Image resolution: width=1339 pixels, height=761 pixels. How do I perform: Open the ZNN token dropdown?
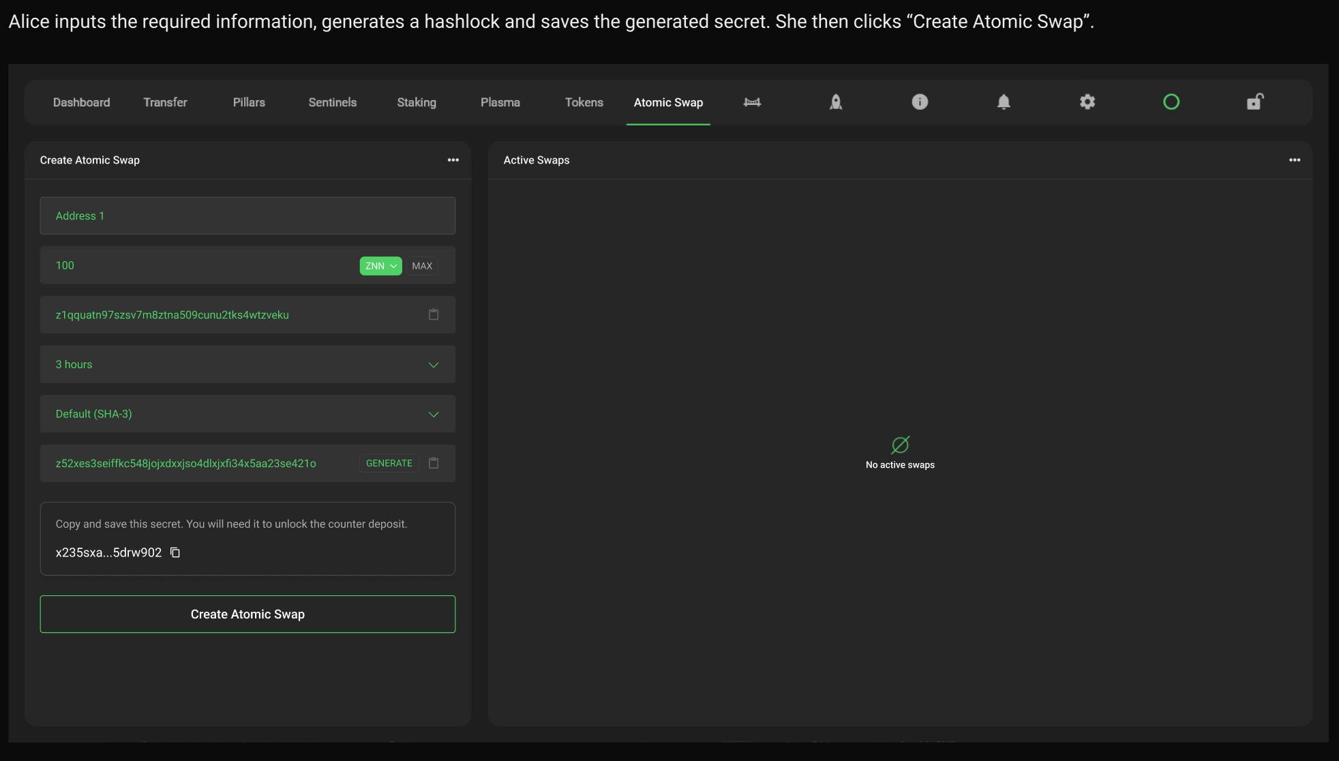380,266
